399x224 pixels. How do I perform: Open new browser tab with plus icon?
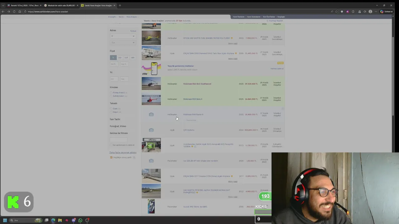coord(120,5)
